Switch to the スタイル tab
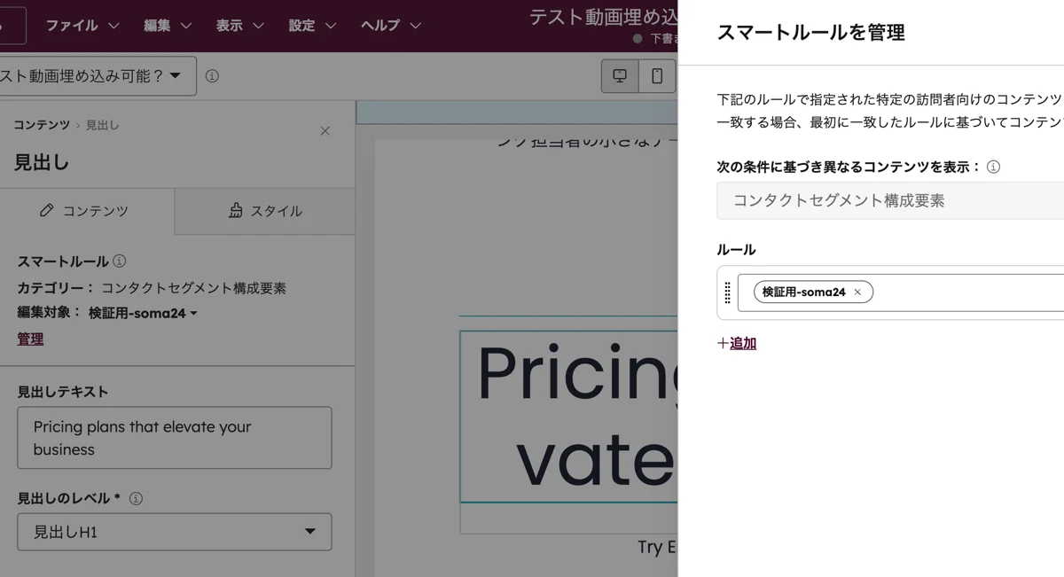Image resolution: width=1064 pixels, height=577 pixels. point(263,211)
